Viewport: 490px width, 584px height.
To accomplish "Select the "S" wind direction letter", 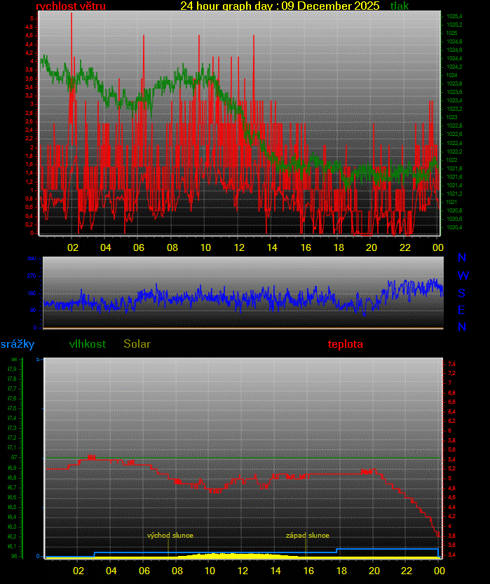I will pos(461,294).
